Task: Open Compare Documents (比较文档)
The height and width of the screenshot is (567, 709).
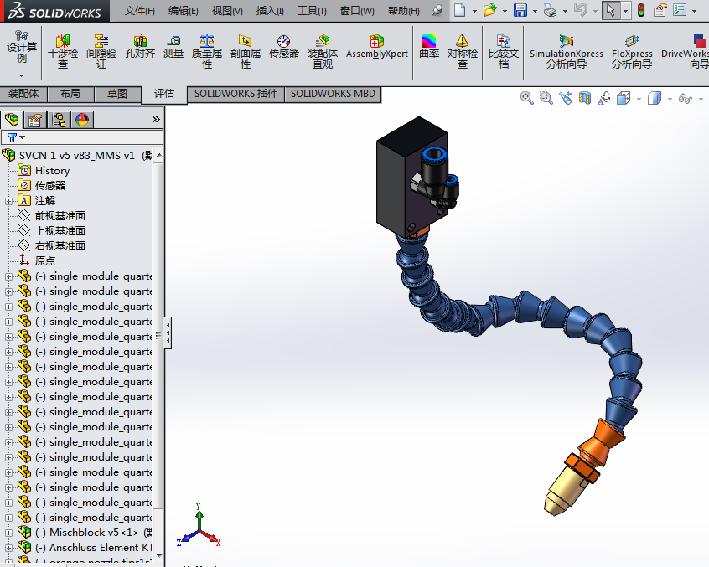Action: click(x=504, y=52)
